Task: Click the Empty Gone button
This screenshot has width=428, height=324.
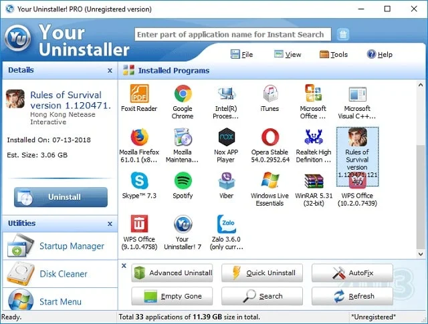Action: pos(172,296)
